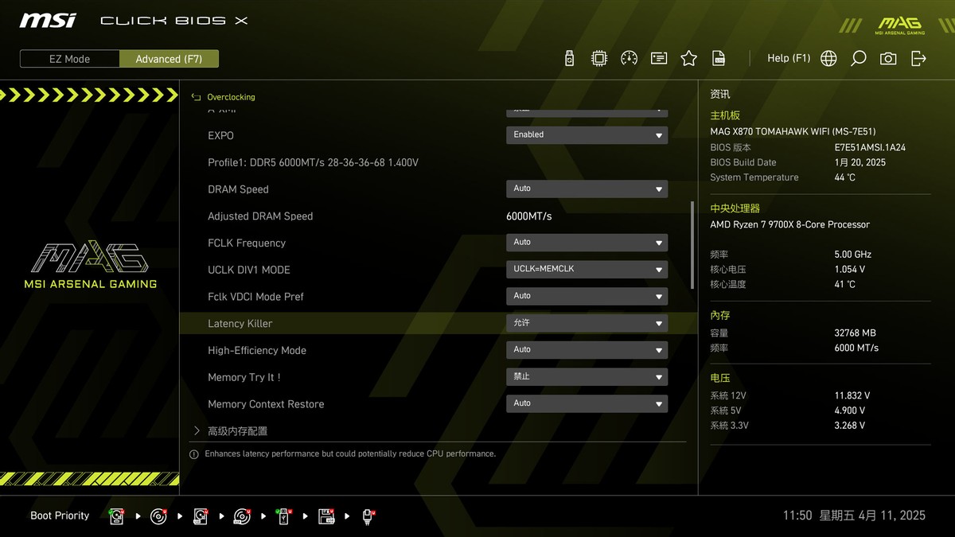Click the 6000MT/s adjusted speed value
The width and height of the screenshot is (955, 537).
[x=528, y=216]
